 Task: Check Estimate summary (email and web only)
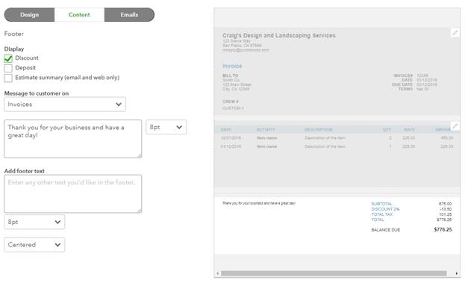pyautogui.click(x=8, y=78)
